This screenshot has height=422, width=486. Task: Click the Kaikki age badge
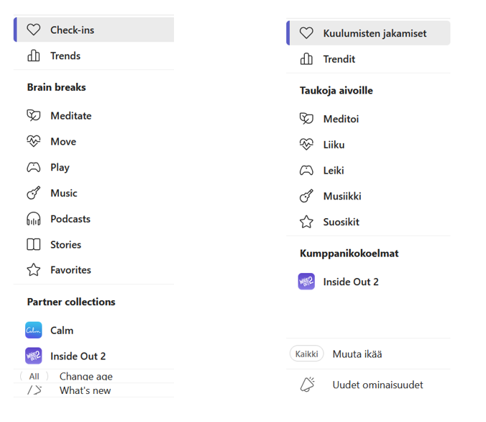tap(306, 354)
